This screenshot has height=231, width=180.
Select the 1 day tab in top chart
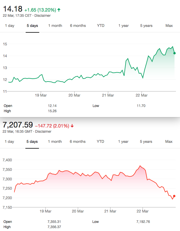(x=10, y=26)
